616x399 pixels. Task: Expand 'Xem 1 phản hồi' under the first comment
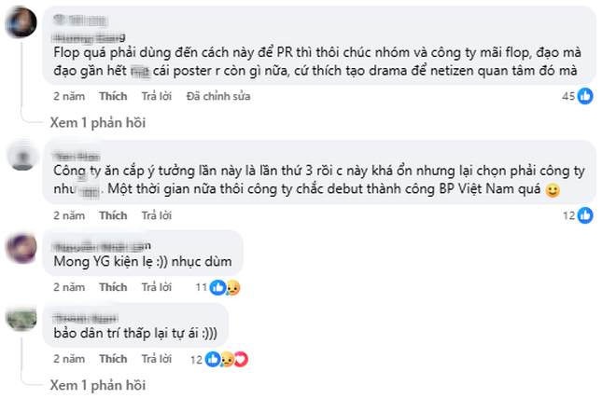pos(97,123)
